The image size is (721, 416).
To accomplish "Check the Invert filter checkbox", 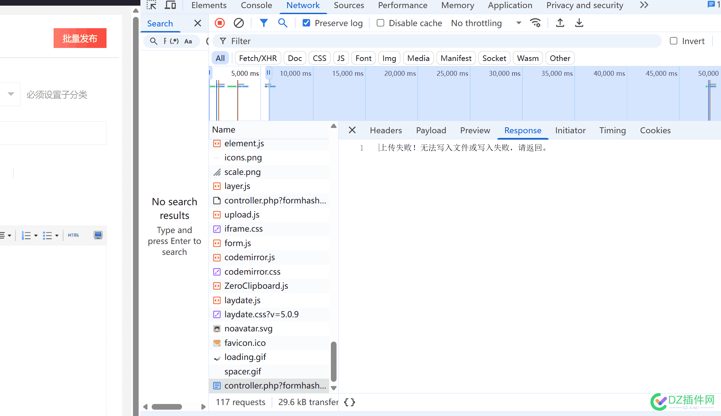I will (x=674, y=41).
